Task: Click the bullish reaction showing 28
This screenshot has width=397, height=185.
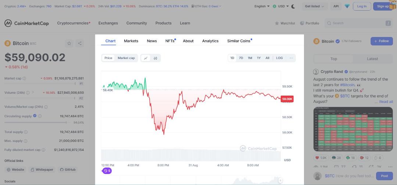Action: pos(336,158)
